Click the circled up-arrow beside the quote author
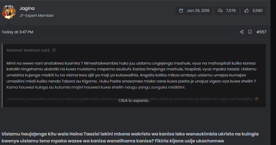The image size is (276, 145). click(x=54, y=50)
